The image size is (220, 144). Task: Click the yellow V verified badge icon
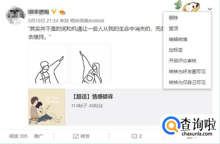[x=54, y=12]
